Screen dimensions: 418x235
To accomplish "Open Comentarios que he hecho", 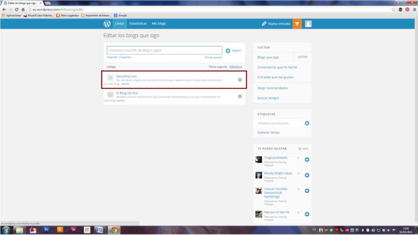I will (x=277, y=67).
